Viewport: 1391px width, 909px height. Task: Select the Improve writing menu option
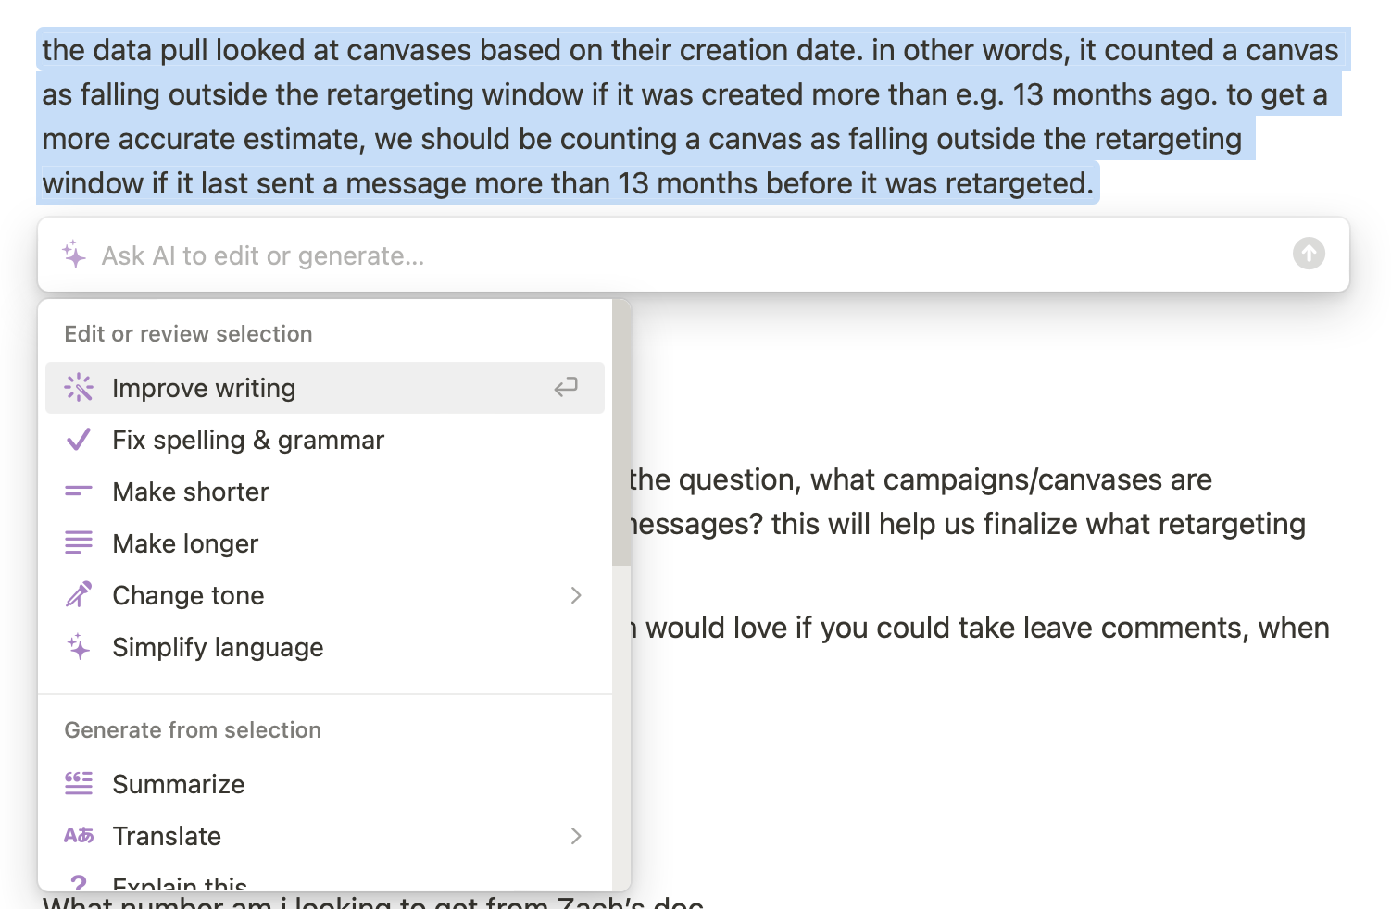coord(325,388)
